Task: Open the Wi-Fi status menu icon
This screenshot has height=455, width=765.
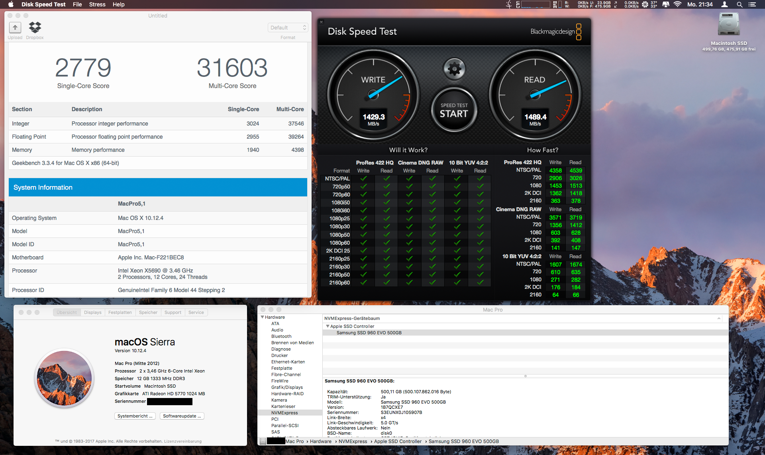Action: coord(677,4)
